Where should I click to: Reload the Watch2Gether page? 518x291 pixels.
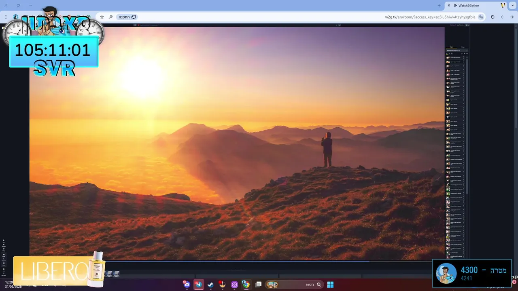click(x=493, y=17)
